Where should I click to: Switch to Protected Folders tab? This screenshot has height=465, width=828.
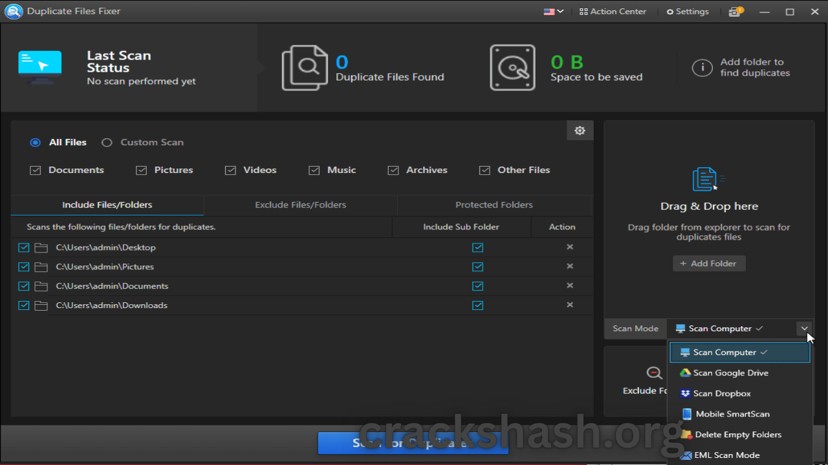[x=494, y=205]
